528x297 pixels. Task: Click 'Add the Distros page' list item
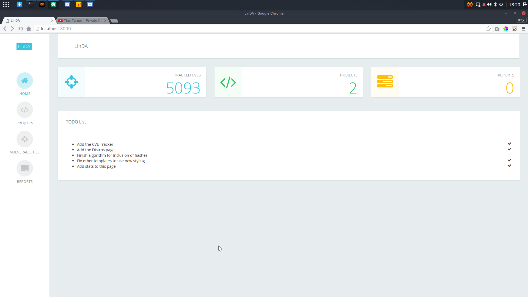(96, 150)
